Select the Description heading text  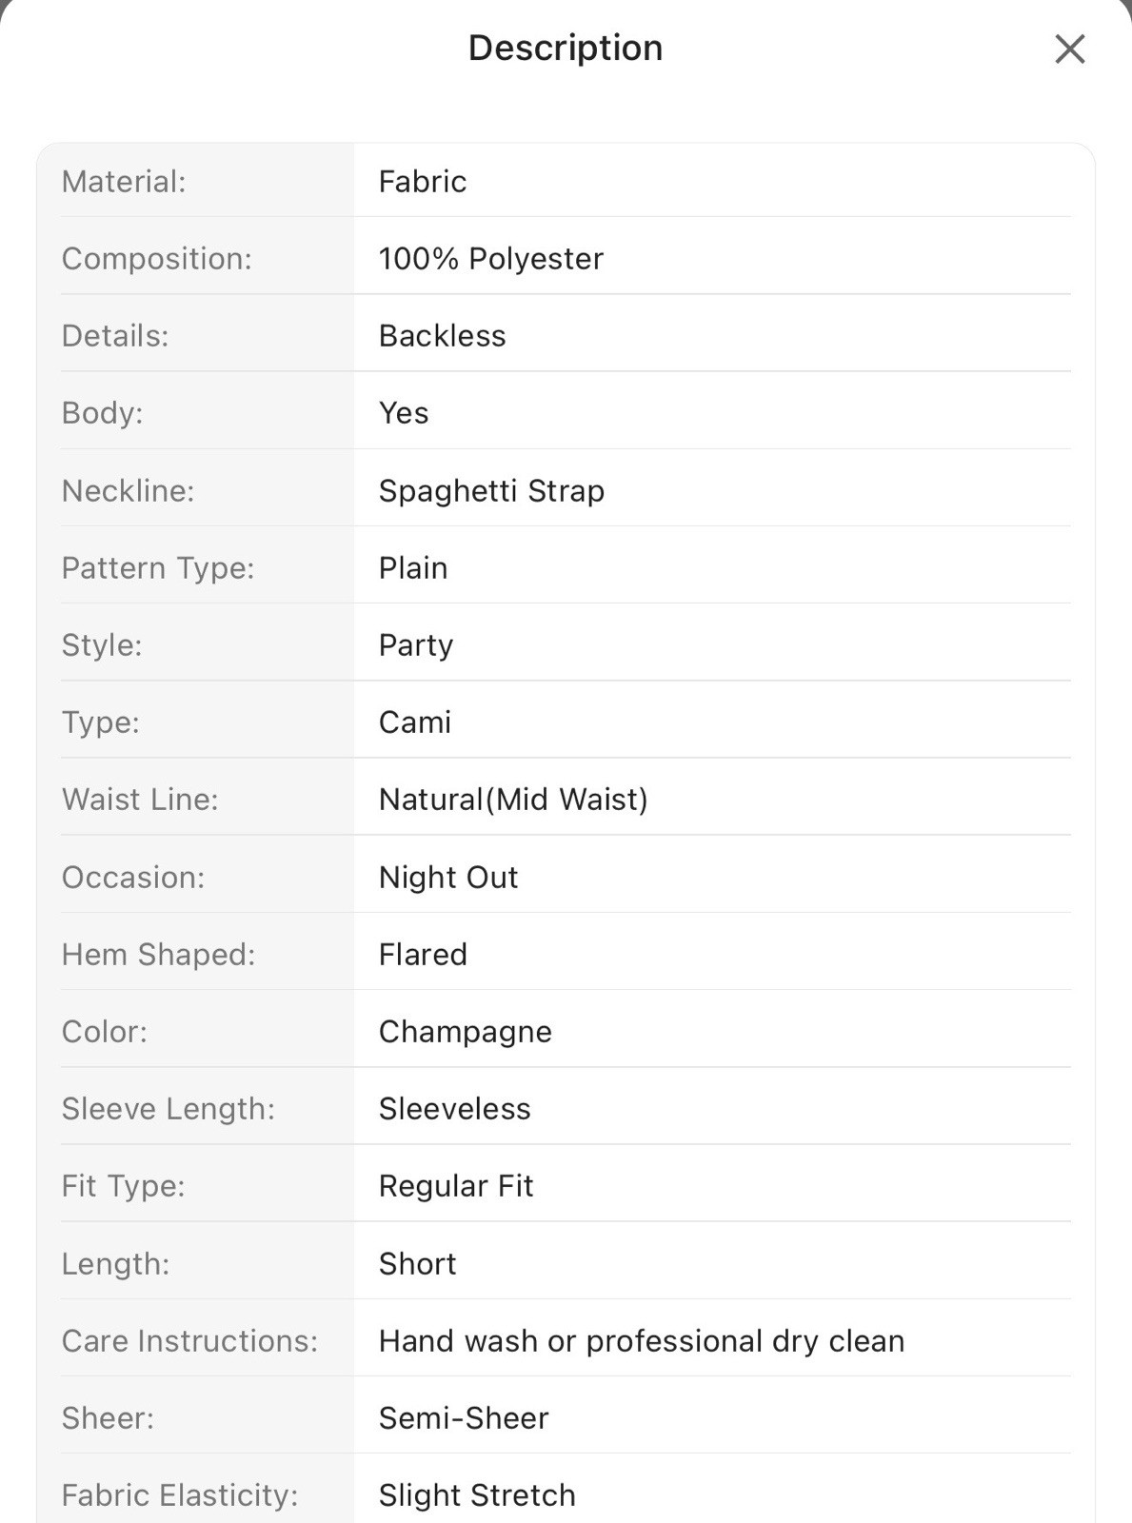coord(566,48)
